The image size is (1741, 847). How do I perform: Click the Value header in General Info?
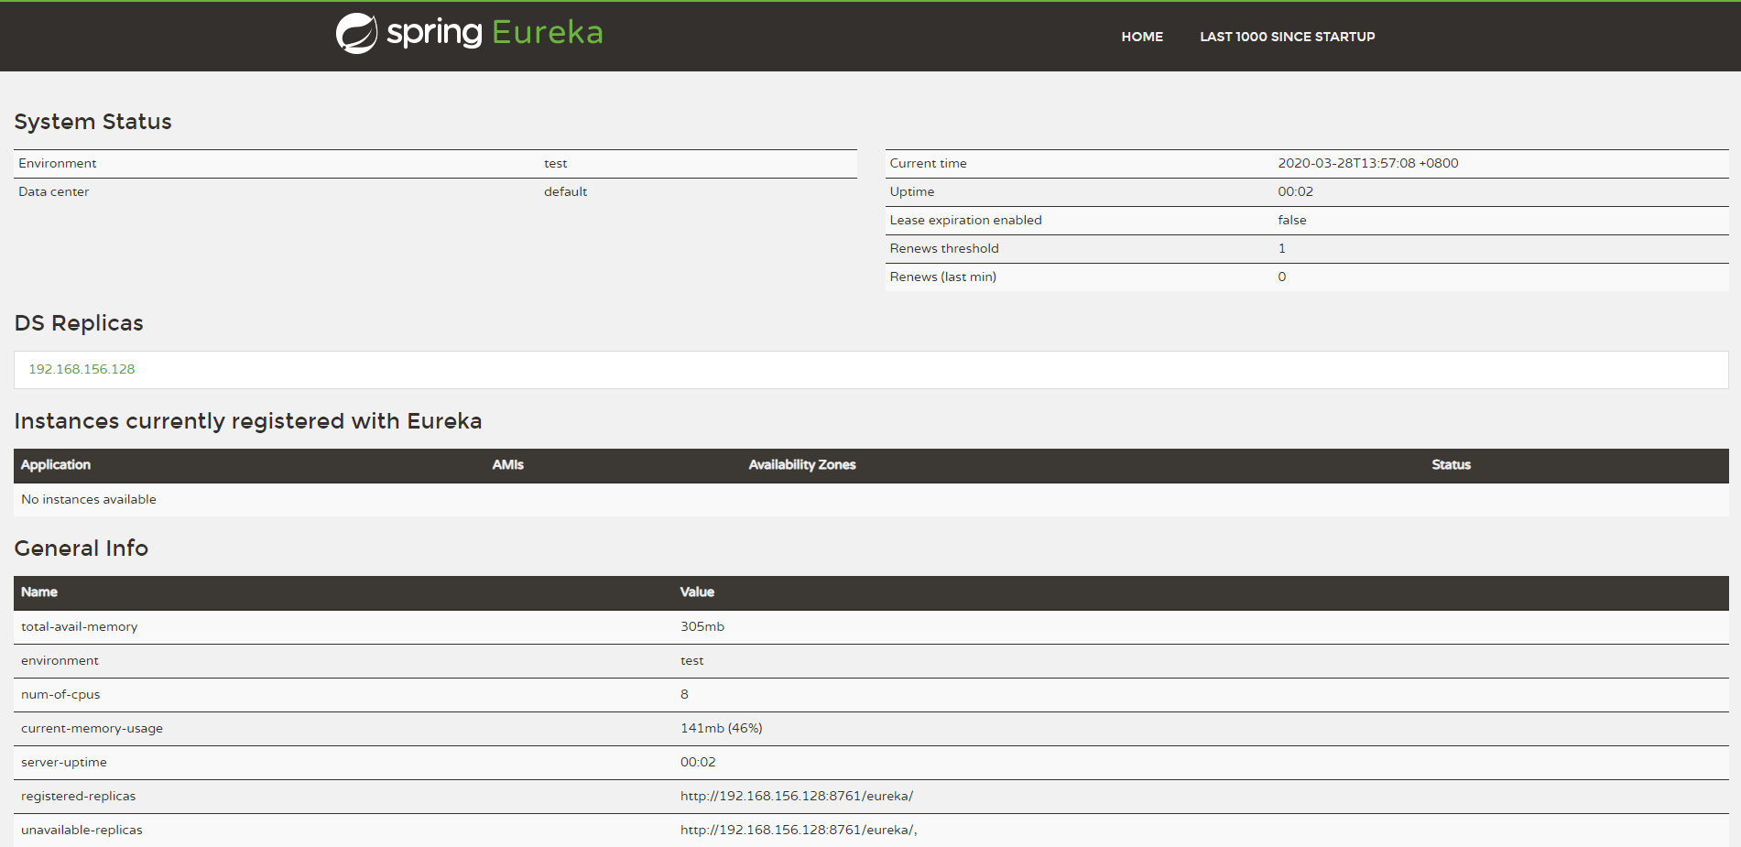(x=696, y=592)
